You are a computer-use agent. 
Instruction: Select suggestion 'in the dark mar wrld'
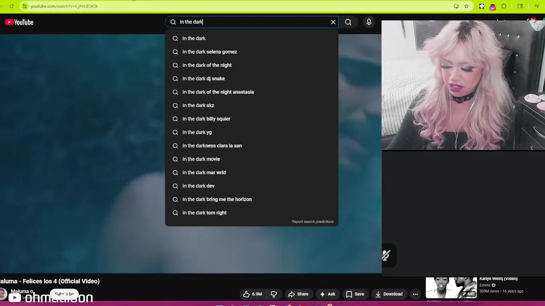(252, 173)
